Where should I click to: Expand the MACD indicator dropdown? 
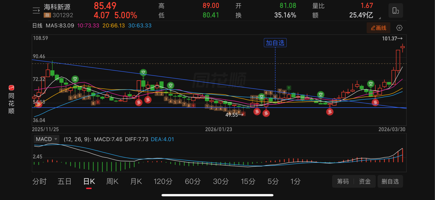pyautogui.click(x=47, y=139)
